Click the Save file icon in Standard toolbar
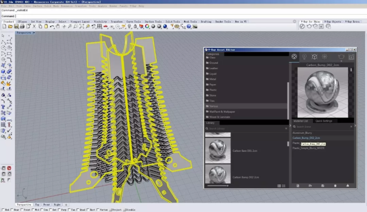 pyautogui.click(x=17, y=27)
